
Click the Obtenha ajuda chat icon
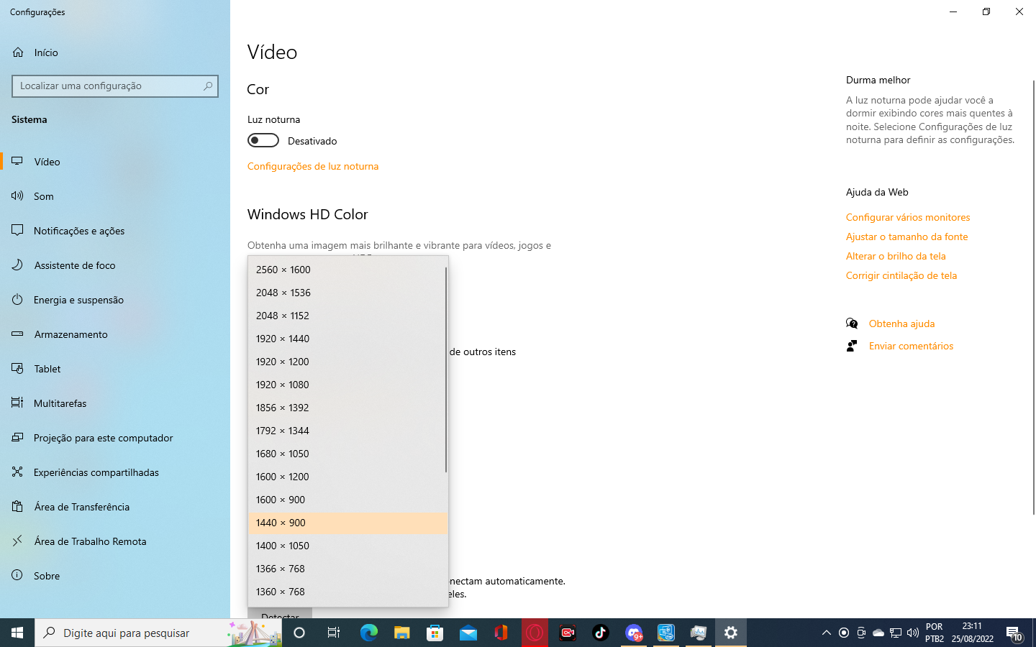click(852, 323)
